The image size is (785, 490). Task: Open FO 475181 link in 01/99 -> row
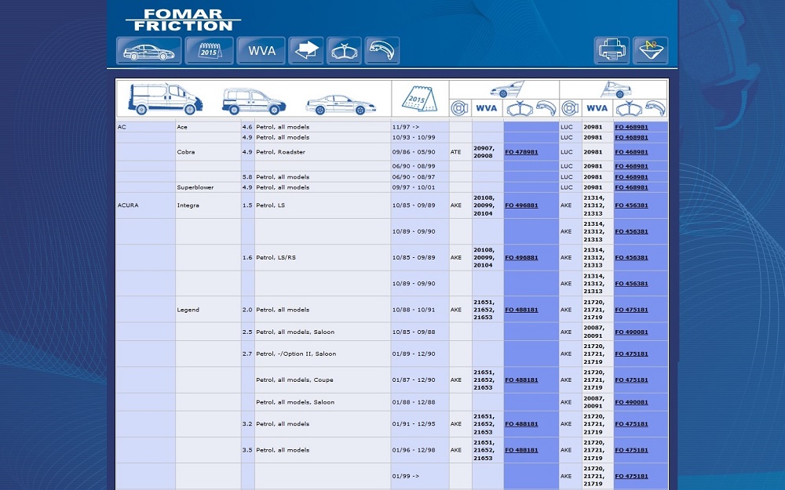pos(631,477)
